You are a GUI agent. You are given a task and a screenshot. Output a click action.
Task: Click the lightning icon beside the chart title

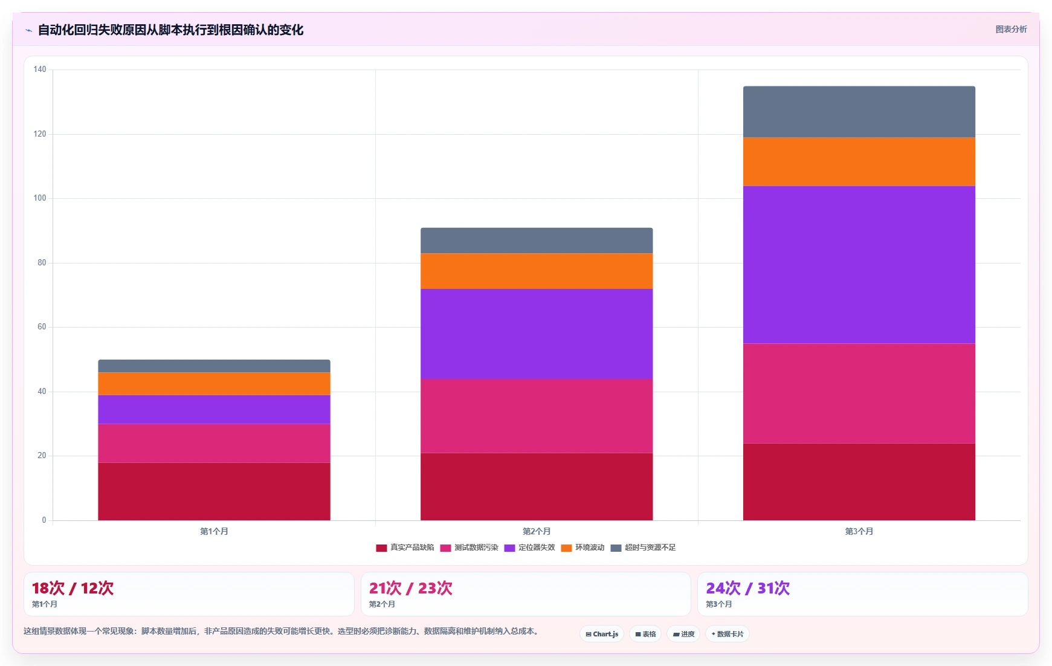pos(28,30)
